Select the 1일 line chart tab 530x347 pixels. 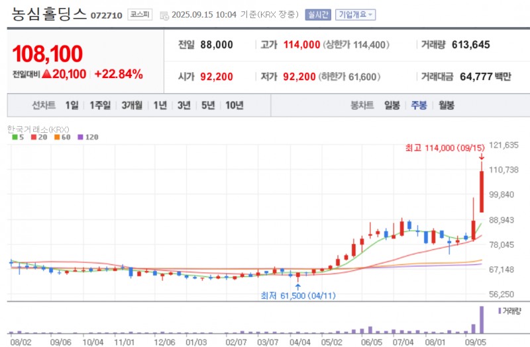click(72, 105)
